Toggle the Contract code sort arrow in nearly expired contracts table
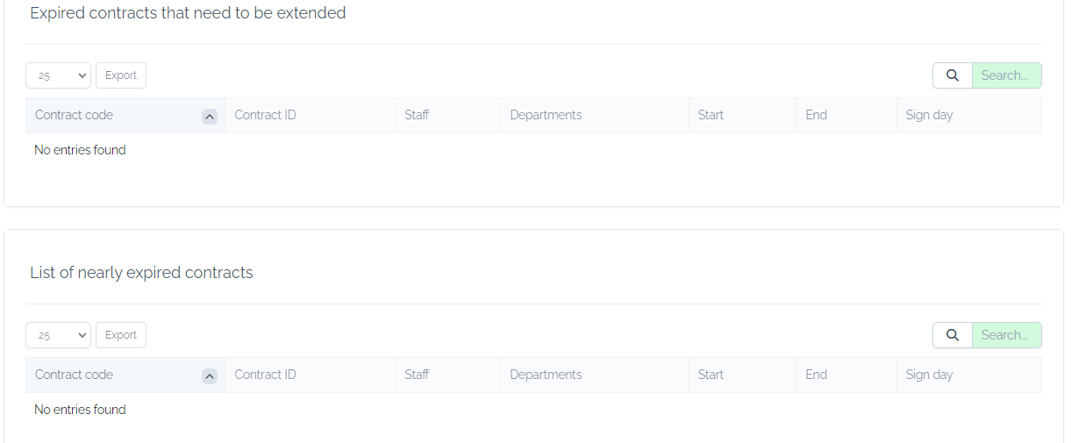 209,375
